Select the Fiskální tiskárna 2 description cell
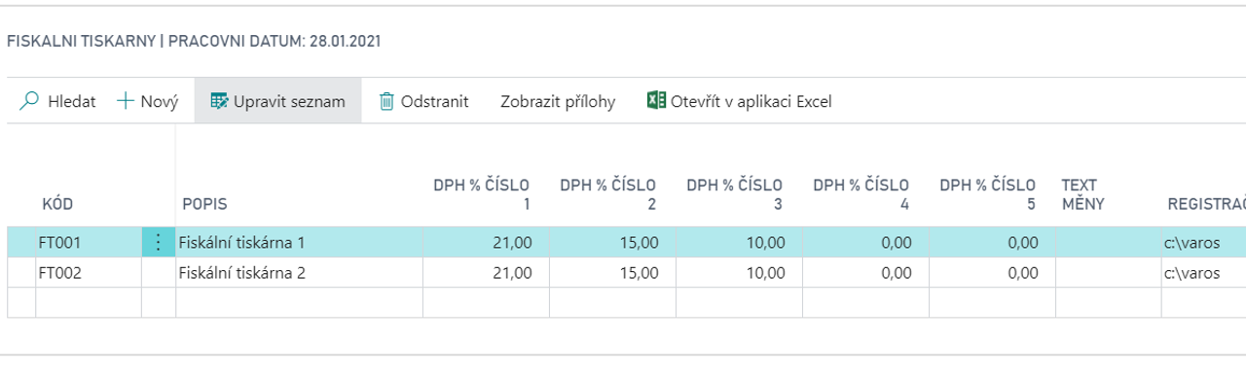Viewport: 1246px width, 377px height. (299, 273)
